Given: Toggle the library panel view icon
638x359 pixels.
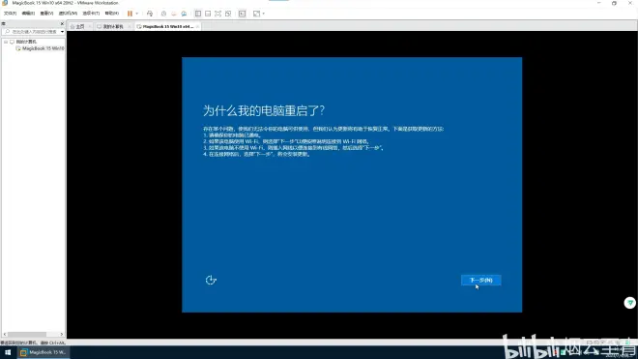Looking at the screenshot, I should click(198, 14).
